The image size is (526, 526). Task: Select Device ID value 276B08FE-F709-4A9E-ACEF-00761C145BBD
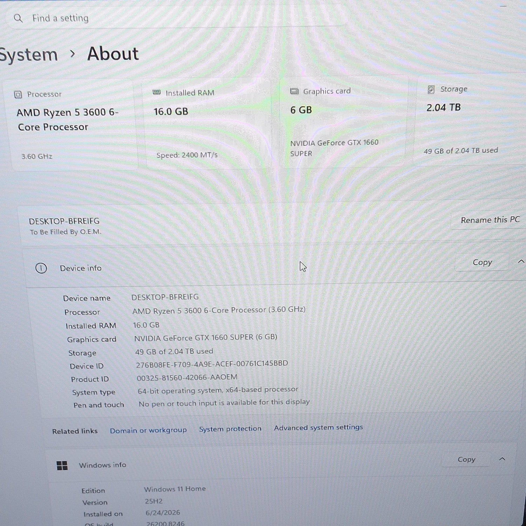click(212, 364)
